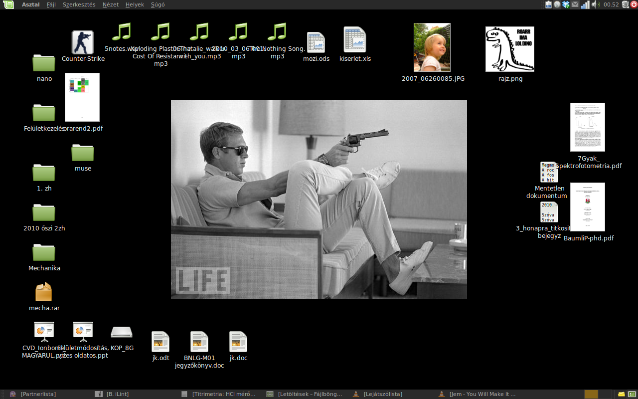Viewport: 638px width, 399px height.
Task: Open the Szerkesztés menu
Action: 79,4
